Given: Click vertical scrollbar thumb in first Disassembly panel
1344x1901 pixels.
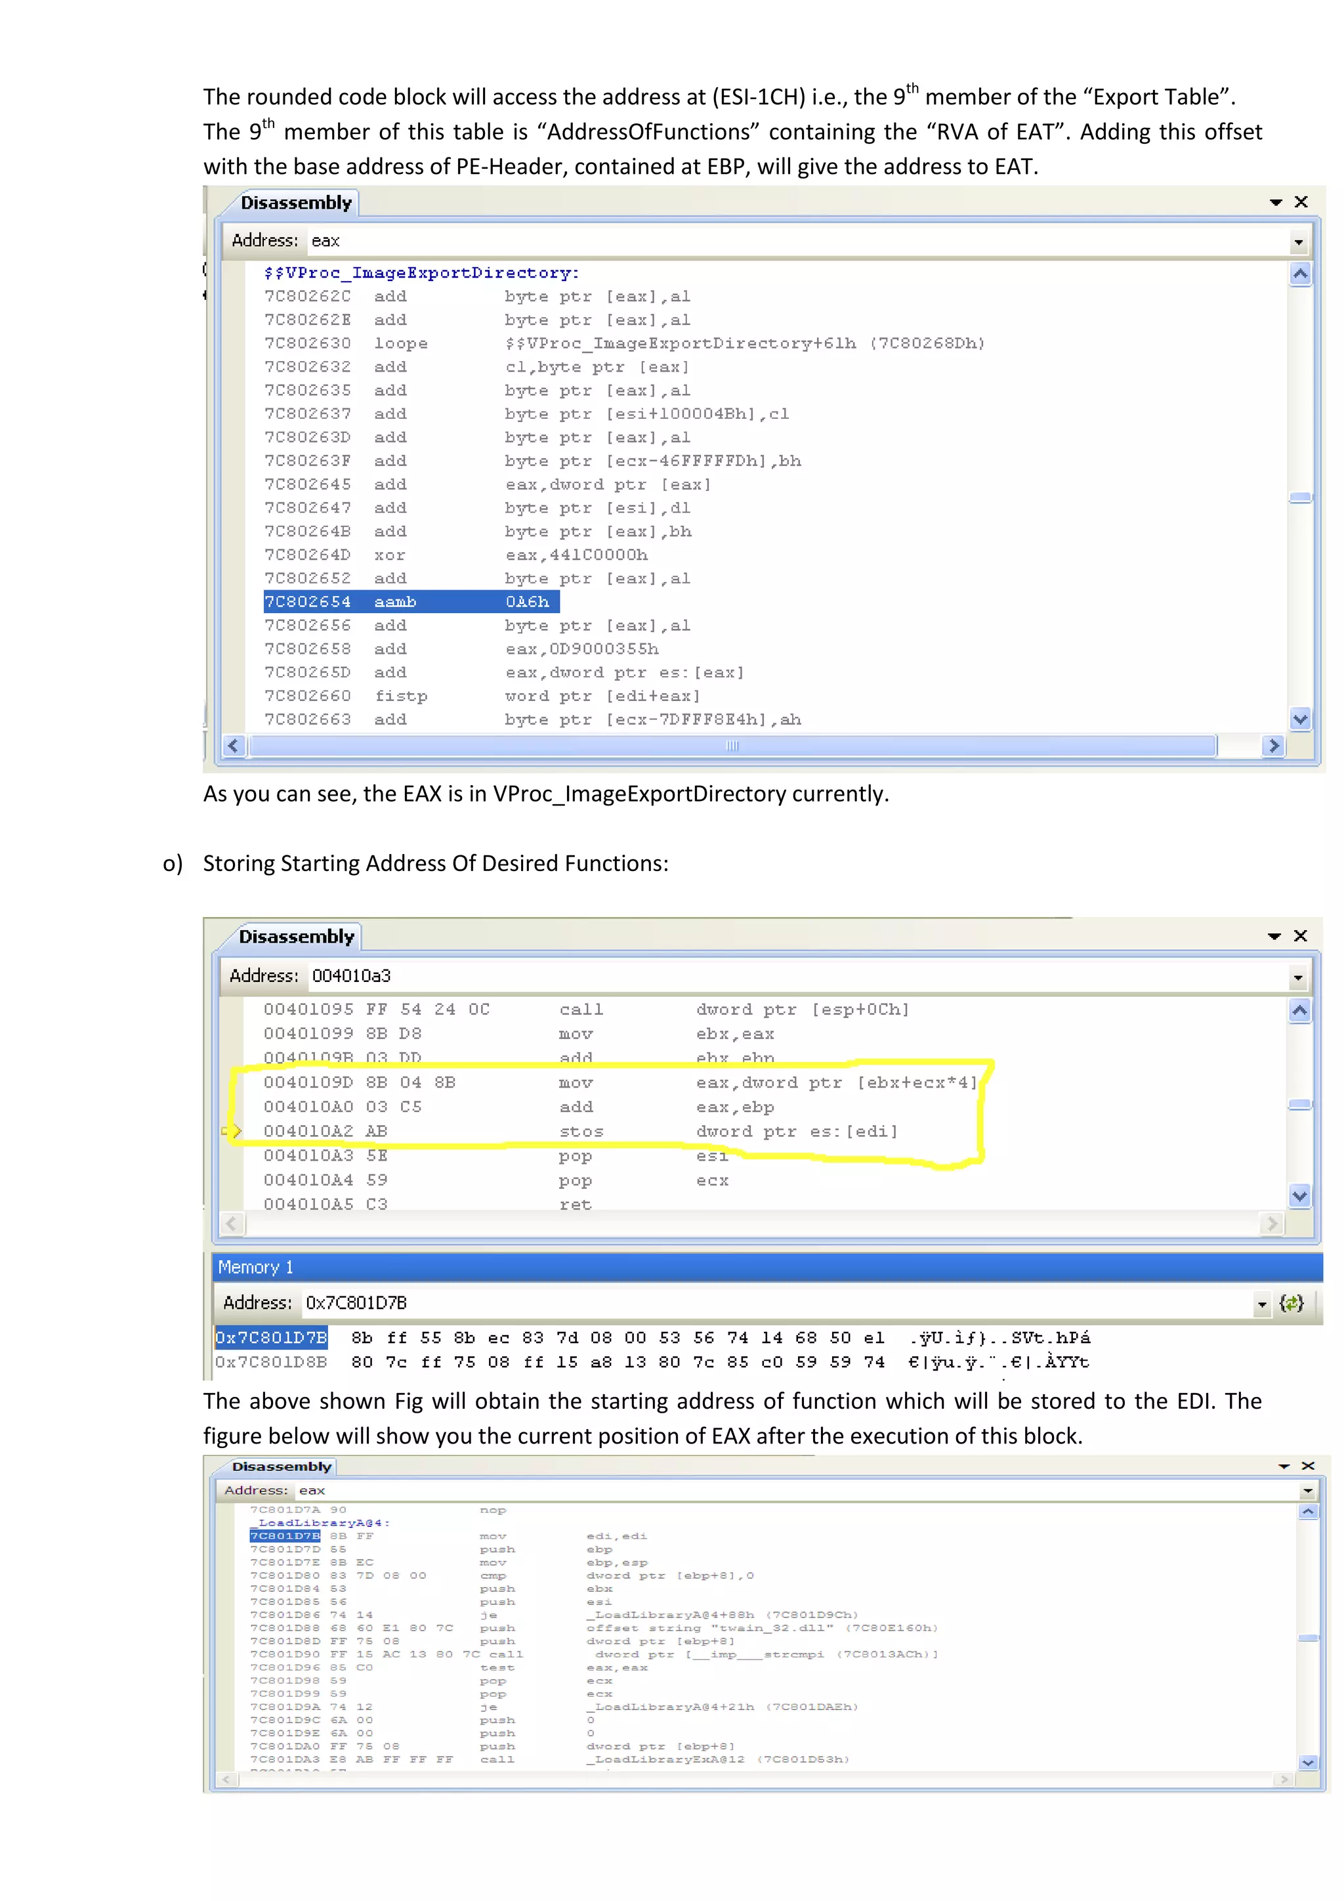Looking at the screenshot, I should tap(1300, 498).
